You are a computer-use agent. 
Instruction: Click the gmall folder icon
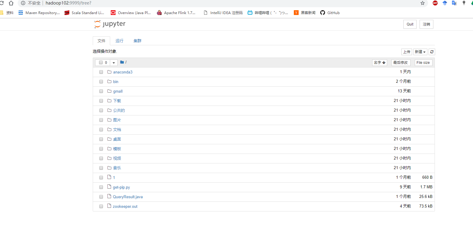(110, 91)
